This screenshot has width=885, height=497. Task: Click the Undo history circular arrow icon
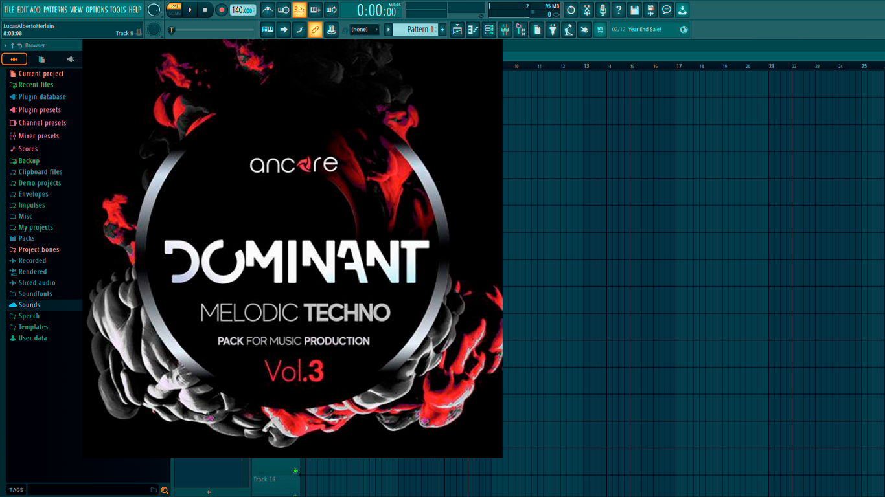click(x=571, y=10)
